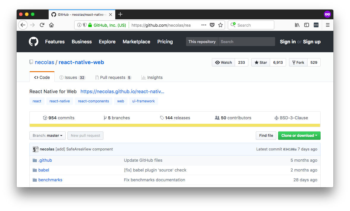Show the Firefox sidebar
Image resolution: width=350 pixels, height=211 pixels.
pyautogui.click(x=307, y=25)
